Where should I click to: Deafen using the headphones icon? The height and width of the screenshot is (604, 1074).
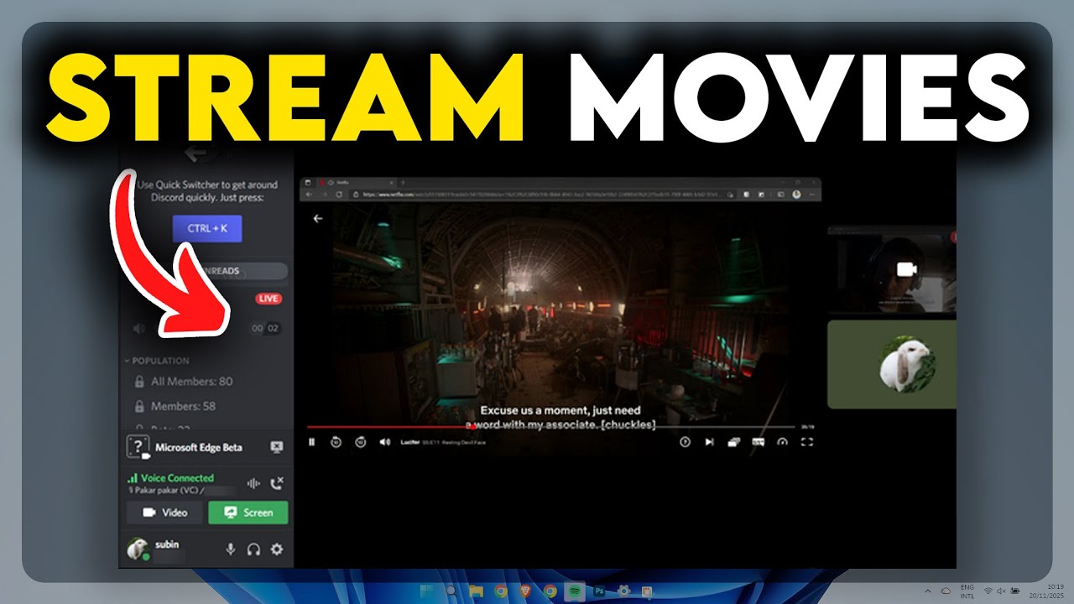(253, 549)
